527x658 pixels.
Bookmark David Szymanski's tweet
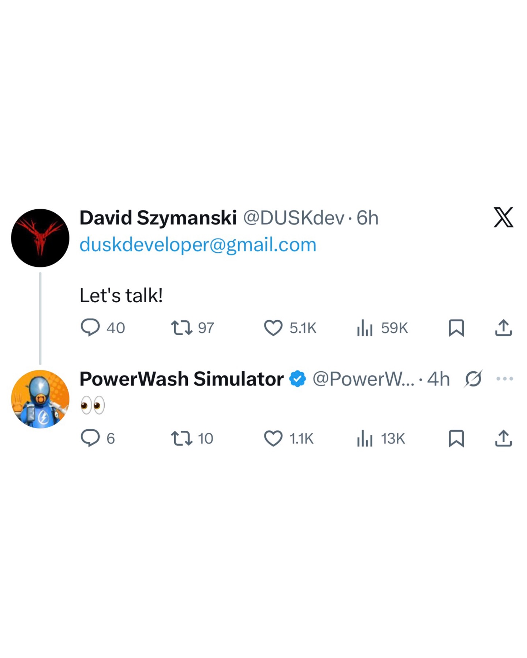pos(456,328)
